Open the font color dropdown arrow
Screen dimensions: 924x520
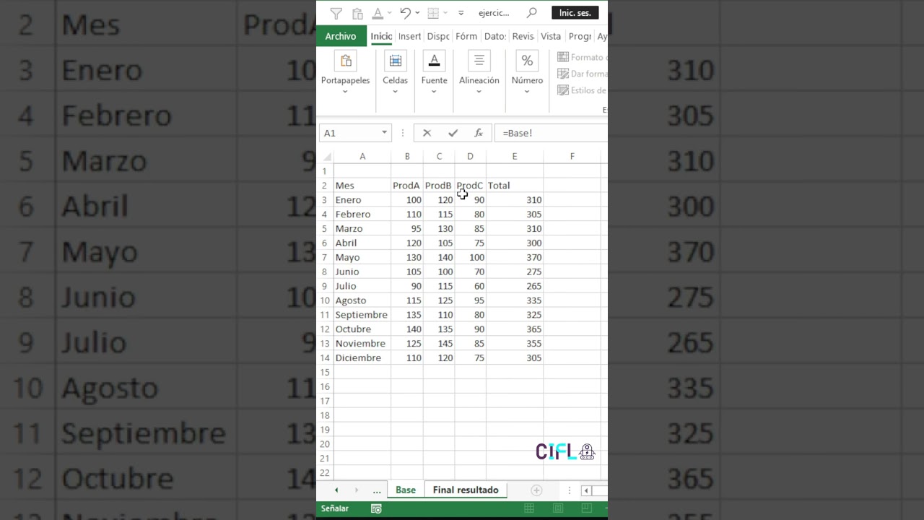pos(390,13)
